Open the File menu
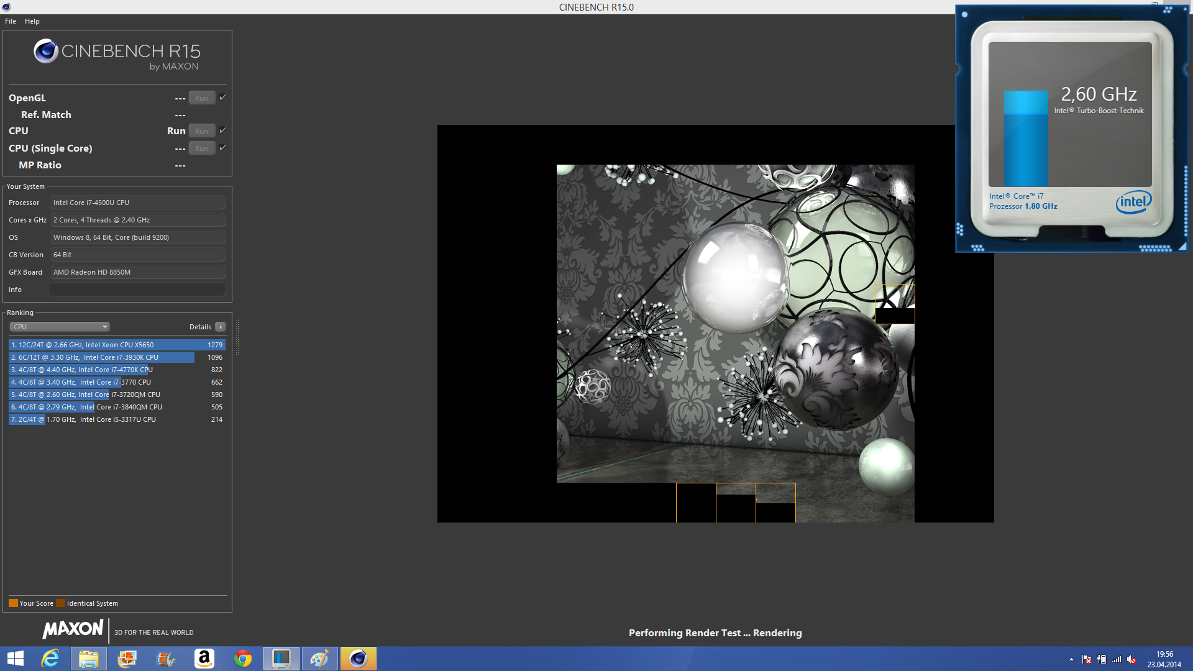The image size is (1193, 671). 11,21
